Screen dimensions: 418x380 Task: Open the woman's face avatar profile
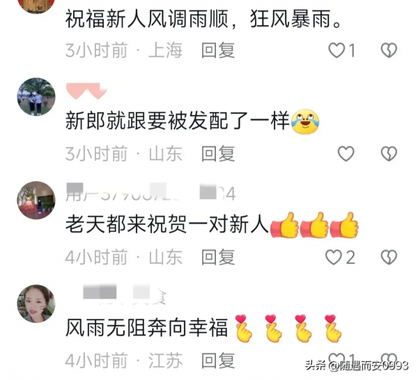[36, 303]
